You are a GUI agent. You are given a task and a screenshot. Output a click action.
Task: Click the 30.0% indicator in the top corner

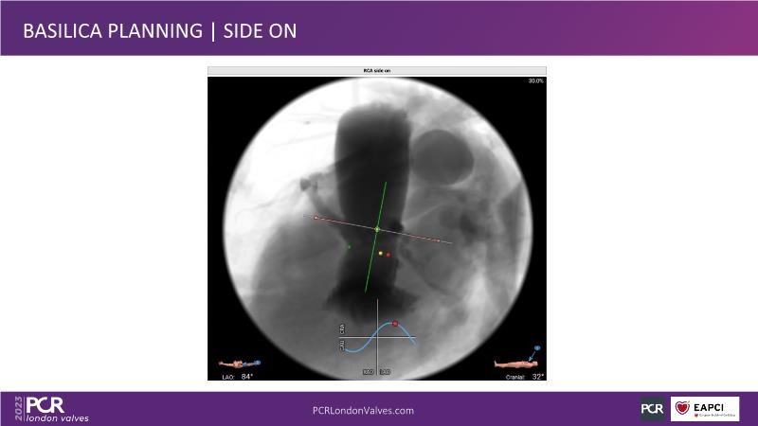tap(535, 81)
